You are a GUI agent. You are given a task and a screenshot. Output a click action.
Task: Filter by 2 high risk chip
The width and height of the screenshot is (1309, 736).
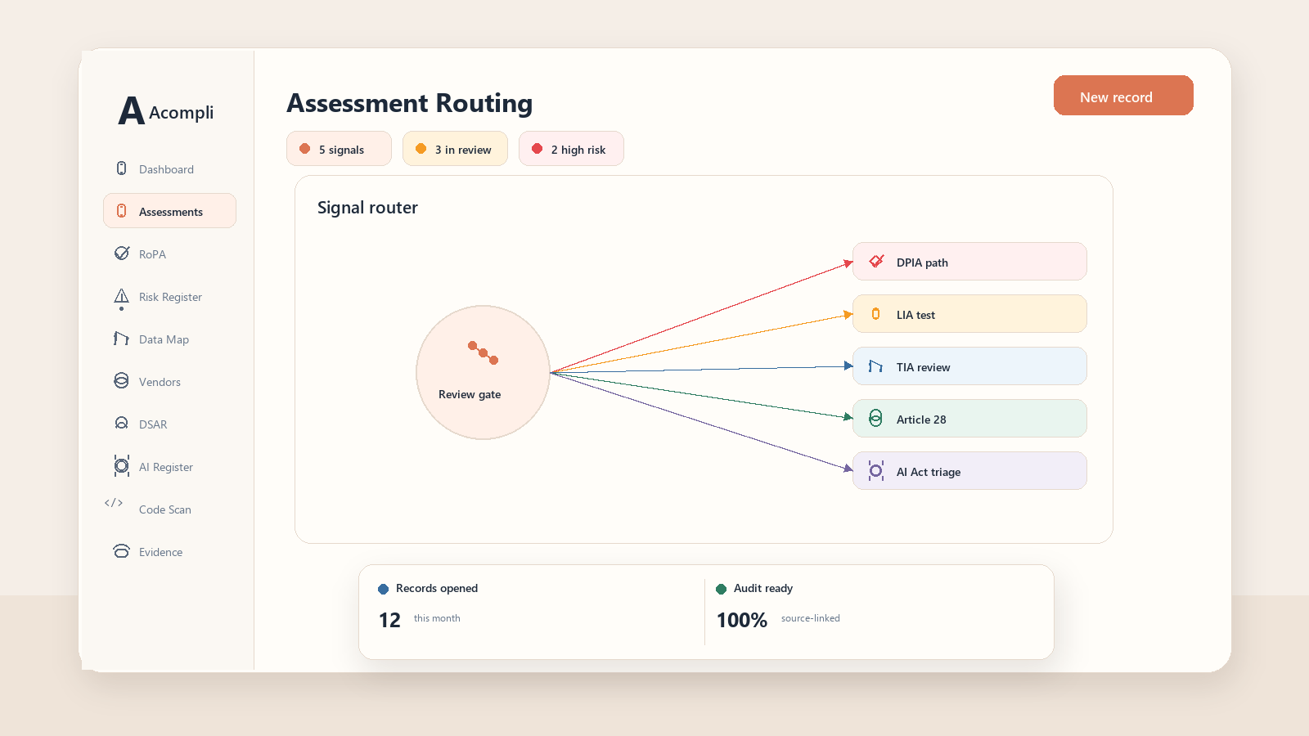click(571, 149)
